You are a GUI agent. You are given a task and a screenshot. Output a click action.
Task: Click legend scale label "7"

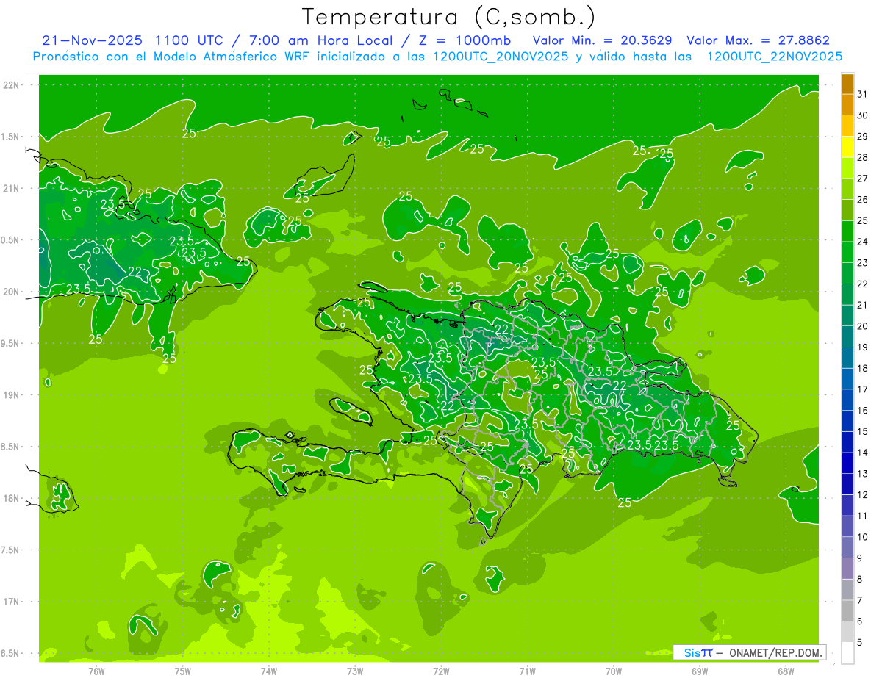tap(860, 600)
